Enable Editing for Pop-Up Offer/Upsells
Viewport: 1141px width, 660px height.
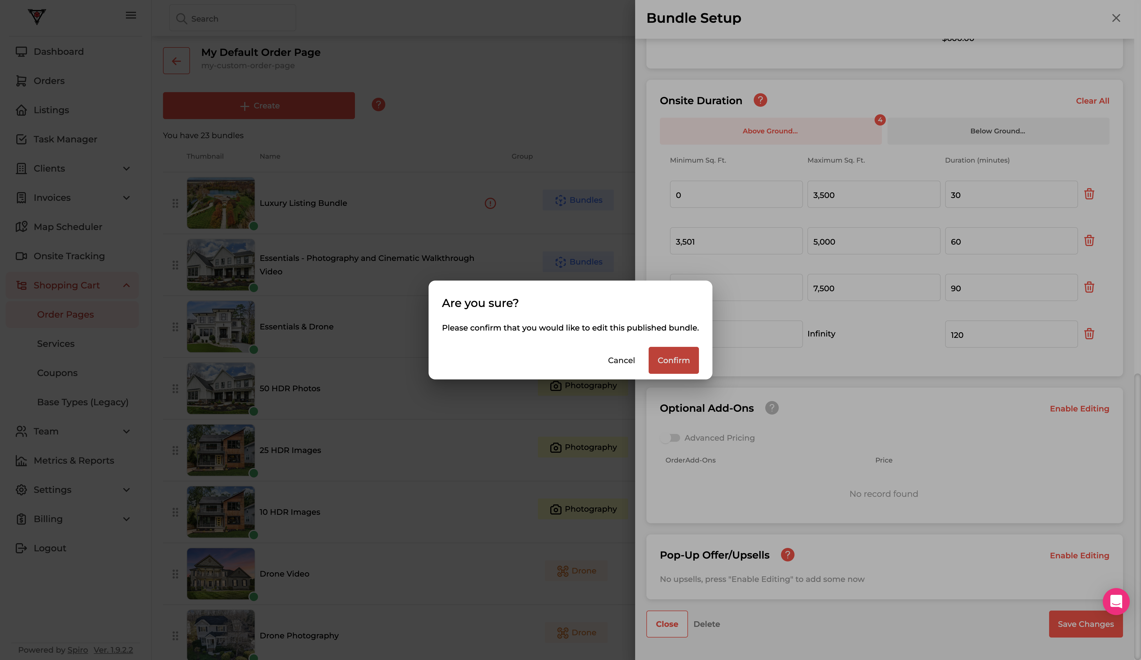pyautogui.click(x=1079, y=556)
